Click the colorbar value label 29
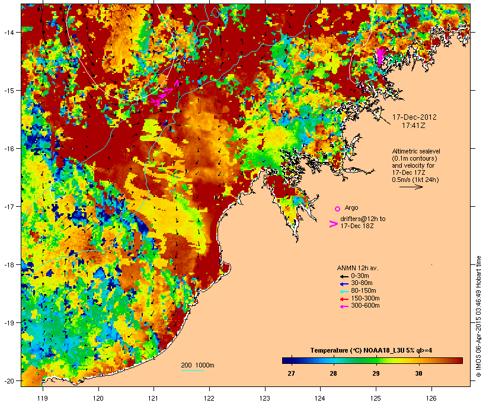Image resolution: width=486 pixels, height=403 pixels. [x=376, y=373]
